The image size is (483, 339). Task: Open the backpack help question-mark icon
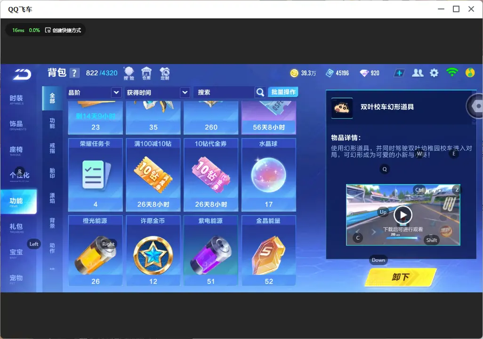coord(74,73)
